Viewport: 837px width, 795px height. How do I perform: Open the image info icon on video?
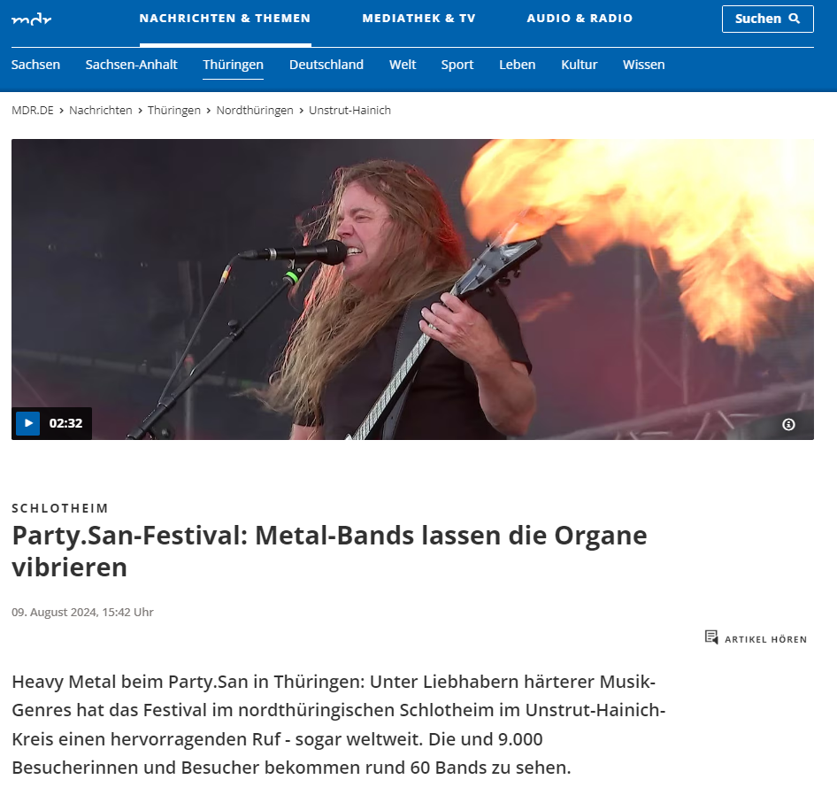click(788, 424)
